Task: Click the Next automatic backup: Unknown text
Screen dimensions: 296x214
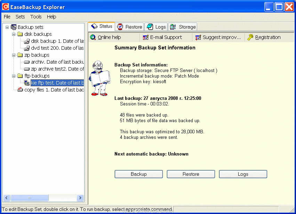Action: coord(151,154)
